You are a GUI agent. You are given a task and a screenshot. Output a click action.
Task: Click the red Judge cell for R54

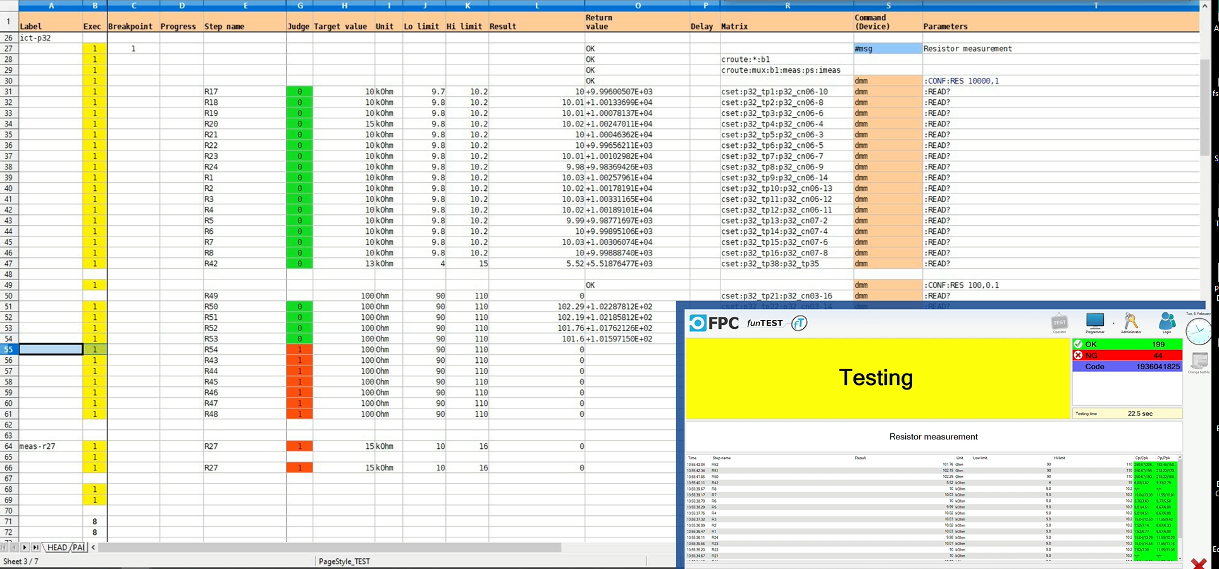tap(300, 350)
